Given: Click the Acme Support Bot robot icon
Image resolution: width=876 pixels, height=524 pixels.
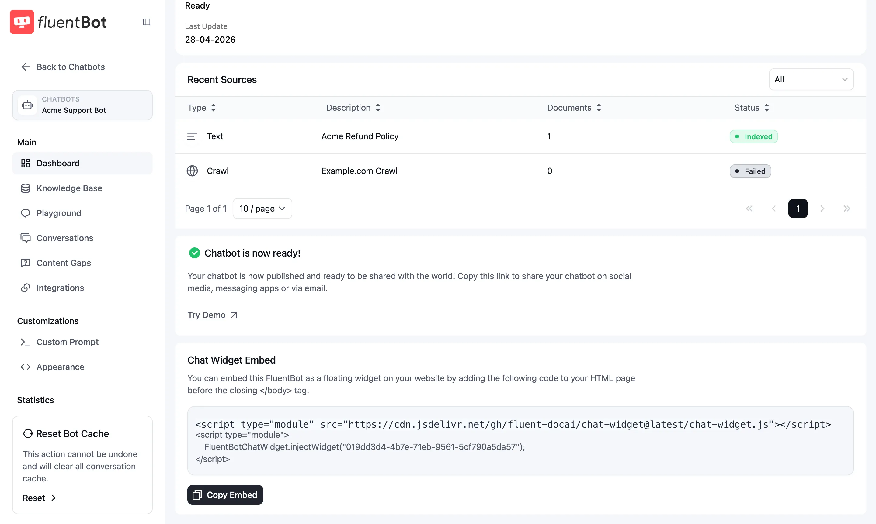Looking at the screenshot, I should (27, 105).
